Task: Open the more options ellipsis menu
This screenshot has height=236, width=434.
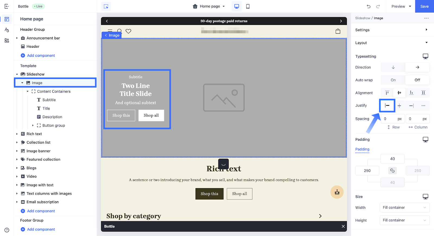Action: [426, 18]
